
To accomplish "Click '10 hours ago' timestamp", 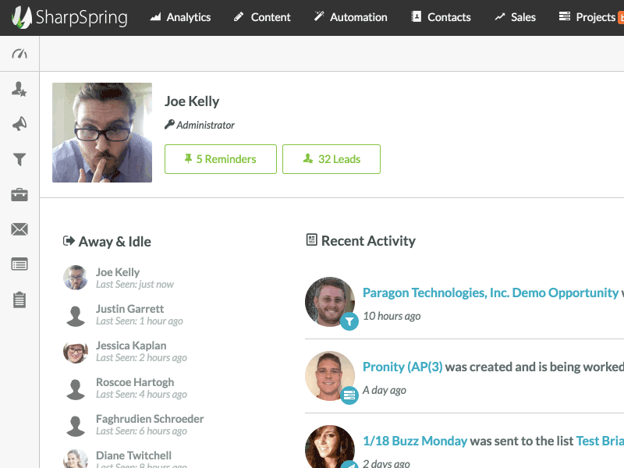I will click(x=392, y=316).
